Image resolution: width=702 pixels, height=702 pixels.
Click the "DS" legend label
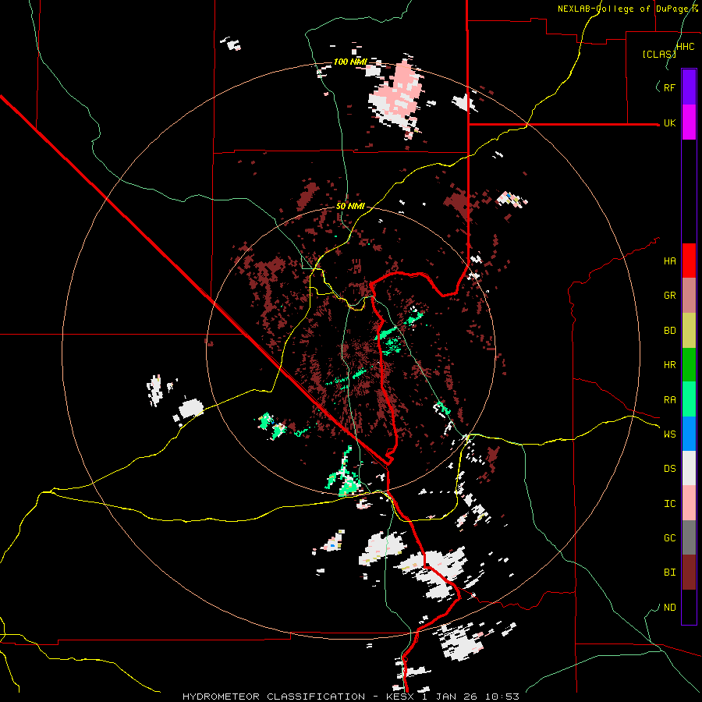point(669,469)
